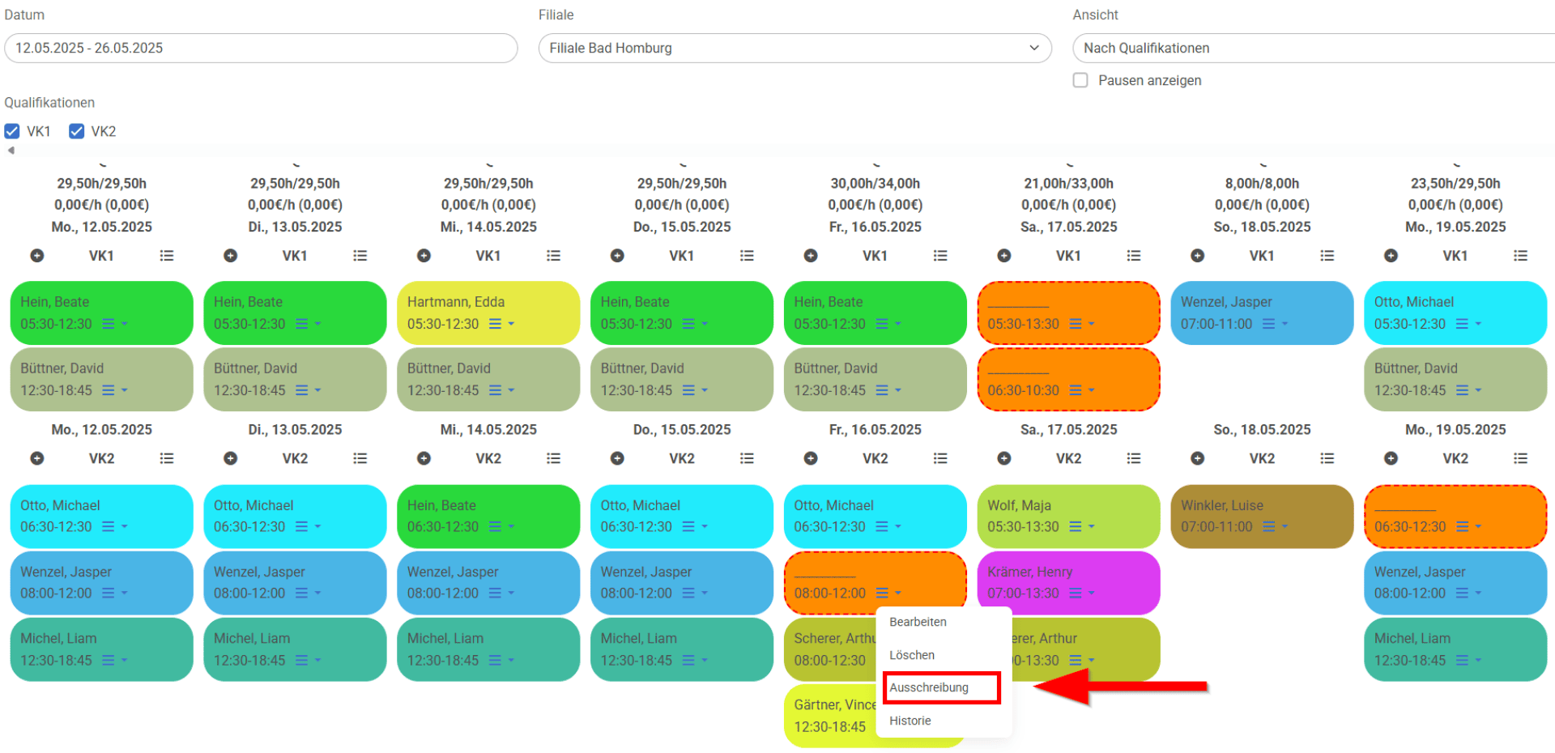Uncheck the VK1 qualification filter
Screen dimensions: 1555x753
pyautogui.click(x=11, y=130)
